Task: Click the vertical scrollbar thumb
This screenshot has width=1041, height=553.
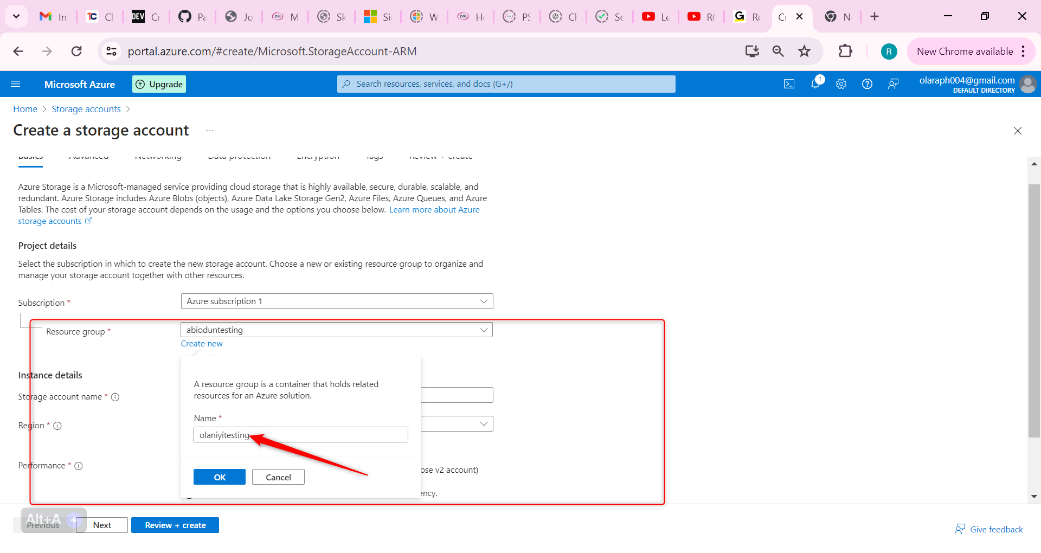Action: click(x=1034, y=311)
